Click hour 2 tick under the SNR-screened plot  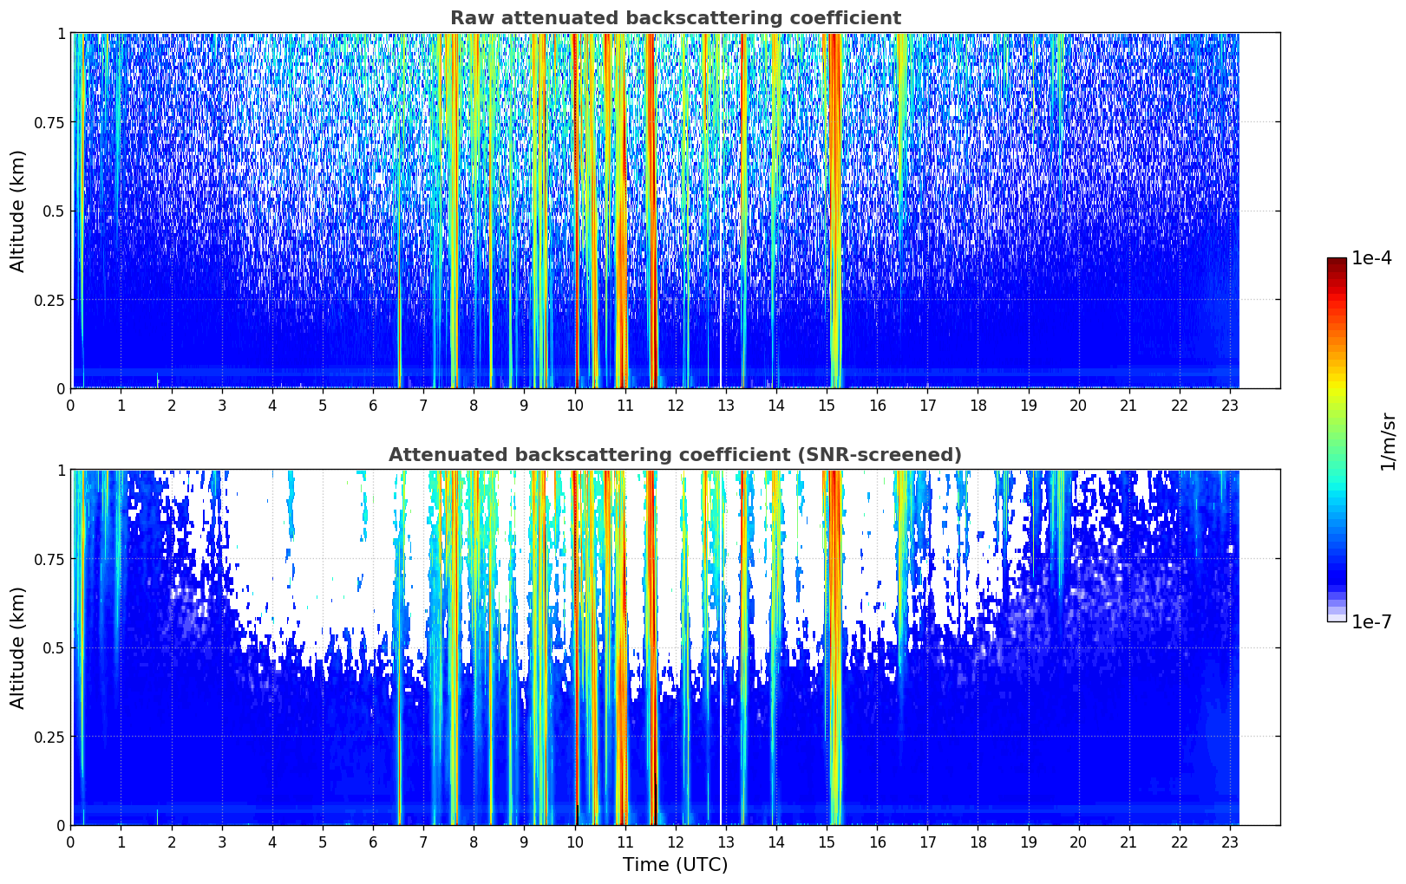172,842
